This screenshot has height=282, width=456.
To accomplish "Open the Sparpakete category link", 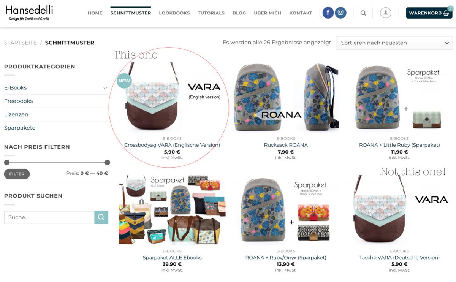I will 20,128.
